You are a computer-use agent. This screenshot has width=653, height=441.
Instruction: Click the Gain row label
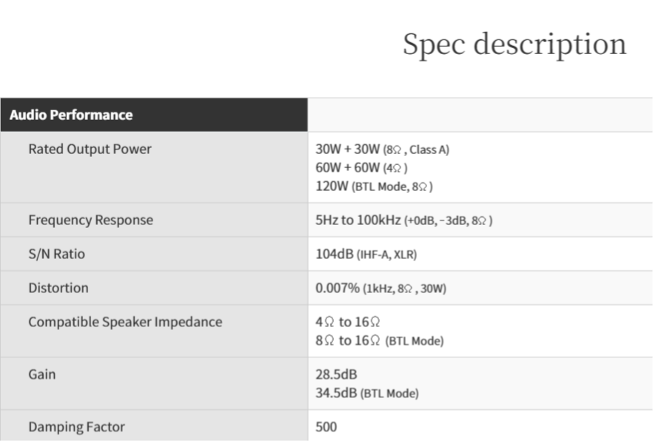41,374
